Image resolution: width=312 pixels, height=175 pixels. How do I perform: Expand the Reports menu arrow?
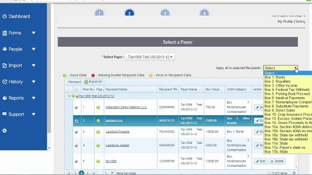click(x=34, y=98)
